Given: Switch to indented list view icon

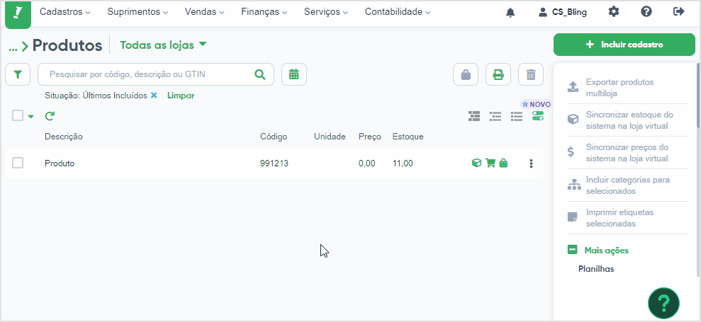Looking at the screenshot, I should tap(495, 116).
